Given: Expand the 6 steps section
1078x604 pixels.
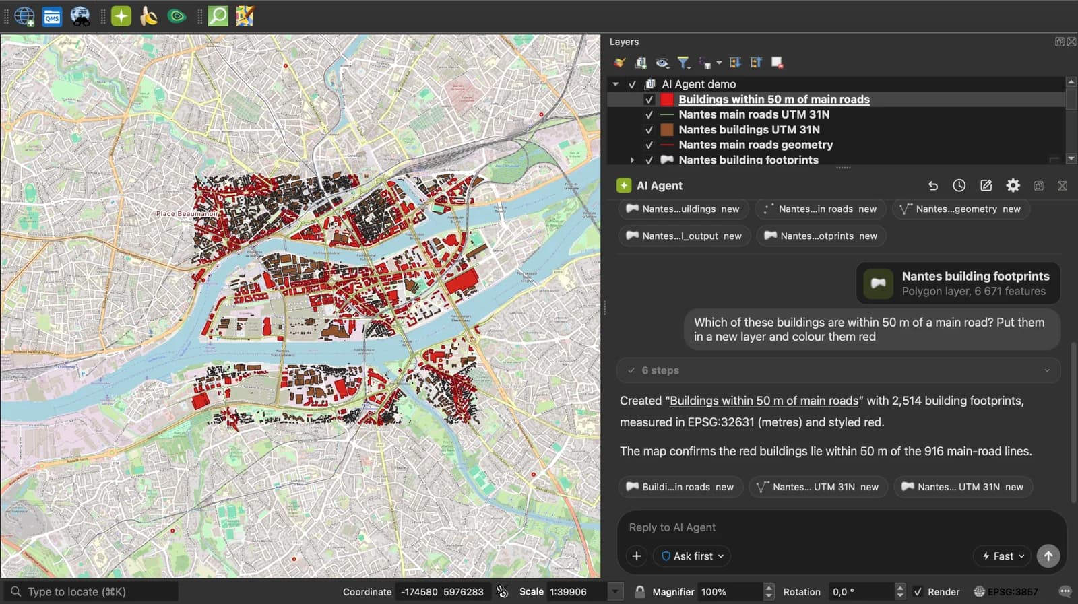Looking at the screenshot, I should pyautogui.click(x=839, y=370).
